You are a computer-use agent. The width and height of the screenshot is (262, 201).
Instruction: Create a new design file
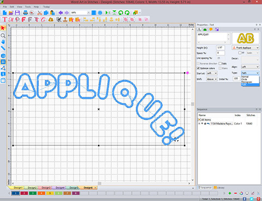coord(4,13)
